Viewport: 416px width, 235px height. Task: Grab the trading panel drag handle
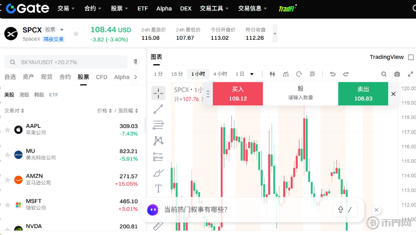208,94
